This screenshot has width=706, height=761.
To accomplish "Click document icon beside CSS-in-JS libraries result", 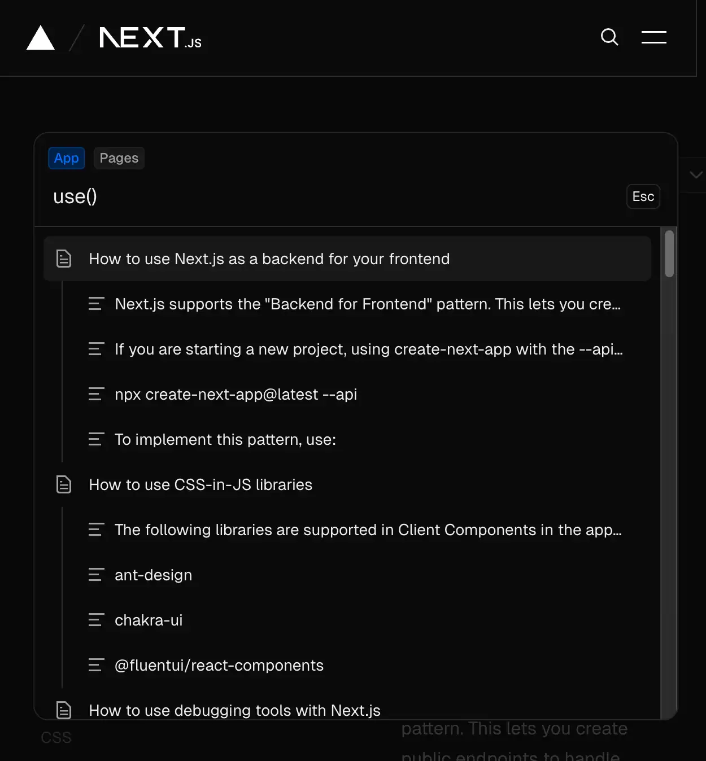I will click(64, 484).
